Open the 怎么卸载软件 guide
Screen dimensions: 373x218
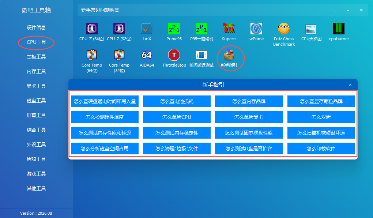[321, 149]
